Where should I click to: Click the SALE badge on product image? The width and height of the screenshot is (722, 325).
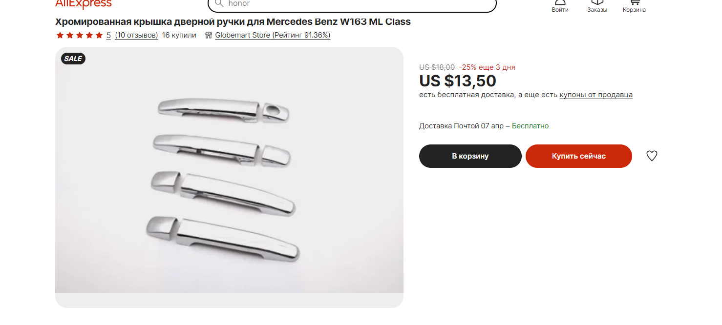click(x=73, y=59)
